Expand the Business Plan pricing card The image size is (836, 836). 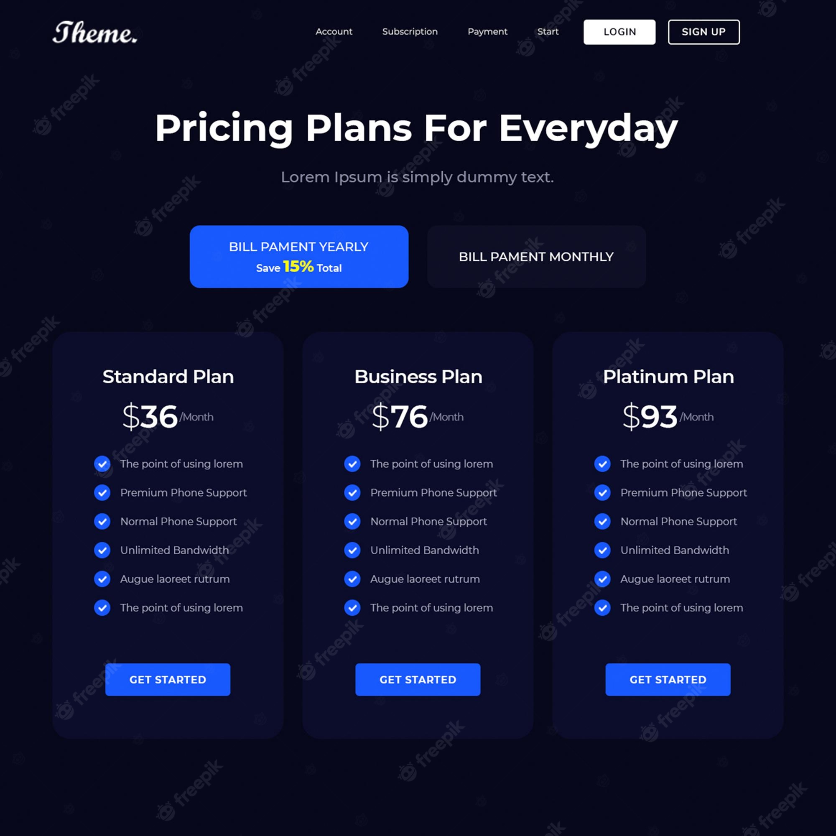[418, 520]
